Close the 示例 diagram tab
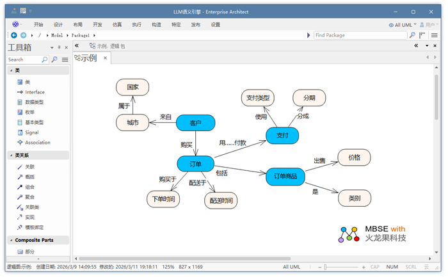Image resolution: width=448 pixels, height=279 pixels. (x=106, y=58)
